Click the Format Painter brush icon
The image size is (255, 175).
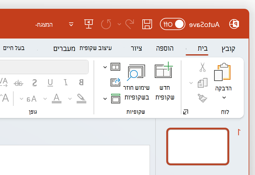203,98
